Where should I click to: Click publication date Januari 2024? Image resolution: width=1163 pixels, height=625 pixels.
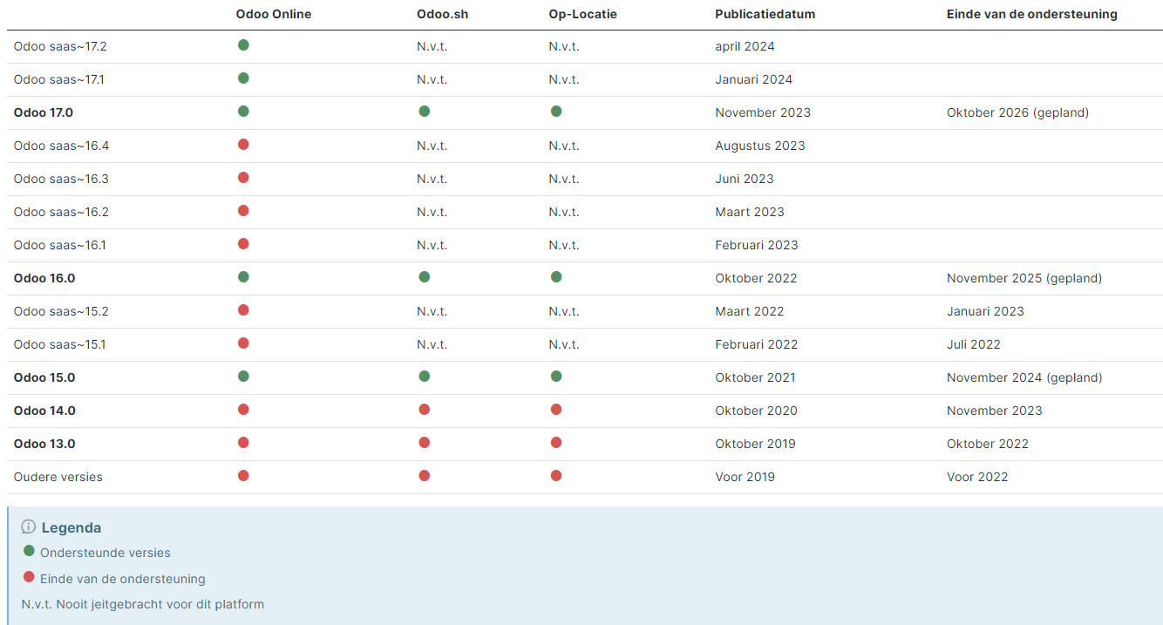click(x=754, y=79)
